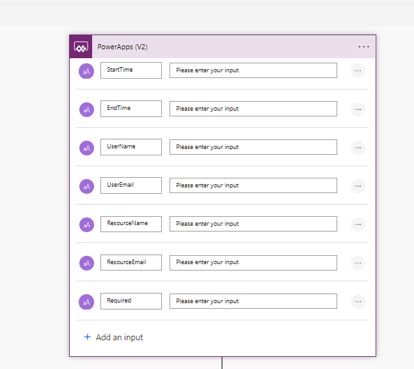Open the options menu for ResourceName row
Image resolution: width=414 pixels, height=369 pixels.
pyautogui.click(x=358, y=224)
